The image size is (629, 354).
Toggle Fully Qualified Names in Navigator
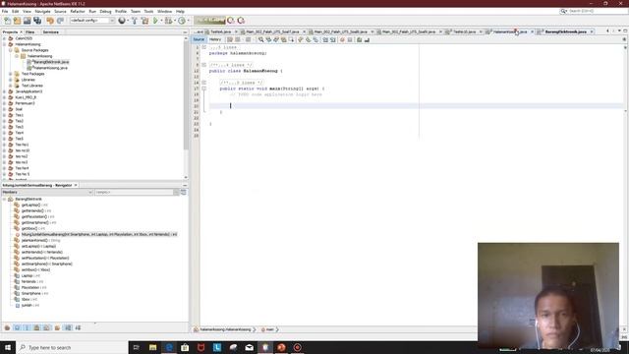(x=57, y=327)
